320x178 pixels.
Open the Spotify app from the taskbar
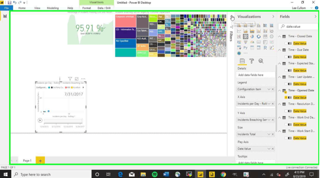(x=155, y=174)
